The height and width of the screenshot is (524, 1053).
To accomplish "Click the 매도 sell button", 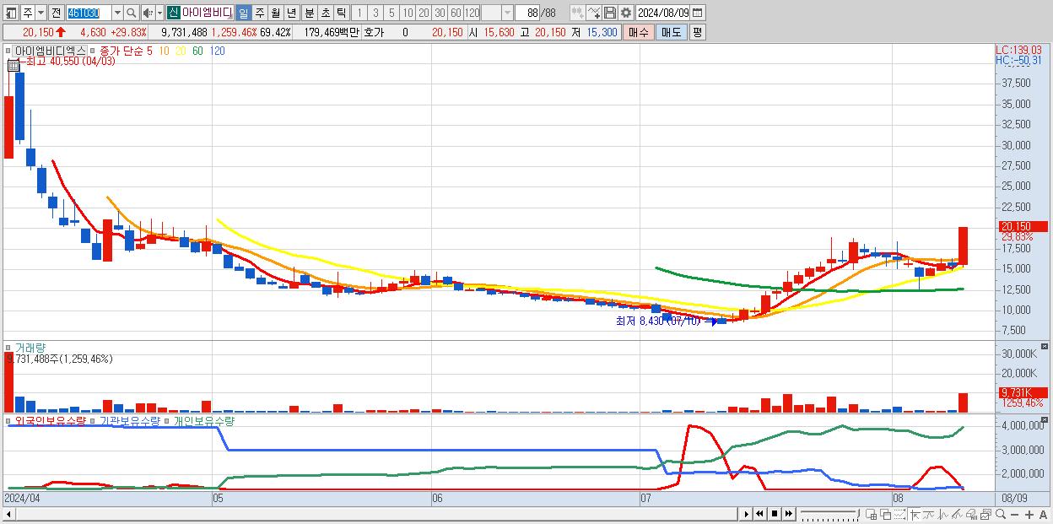I will click(671, 32).
